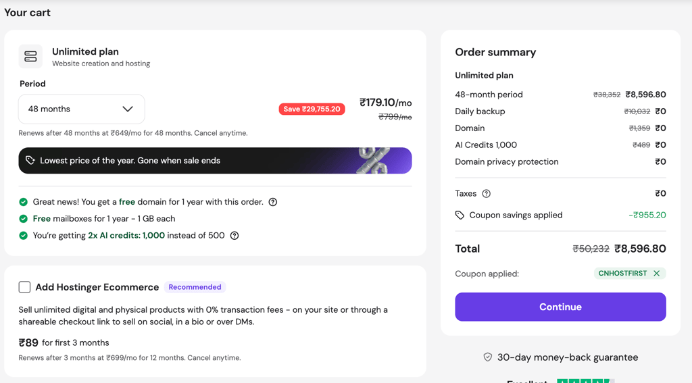Click the struck-through ₹799/mo price

(395, 117)
